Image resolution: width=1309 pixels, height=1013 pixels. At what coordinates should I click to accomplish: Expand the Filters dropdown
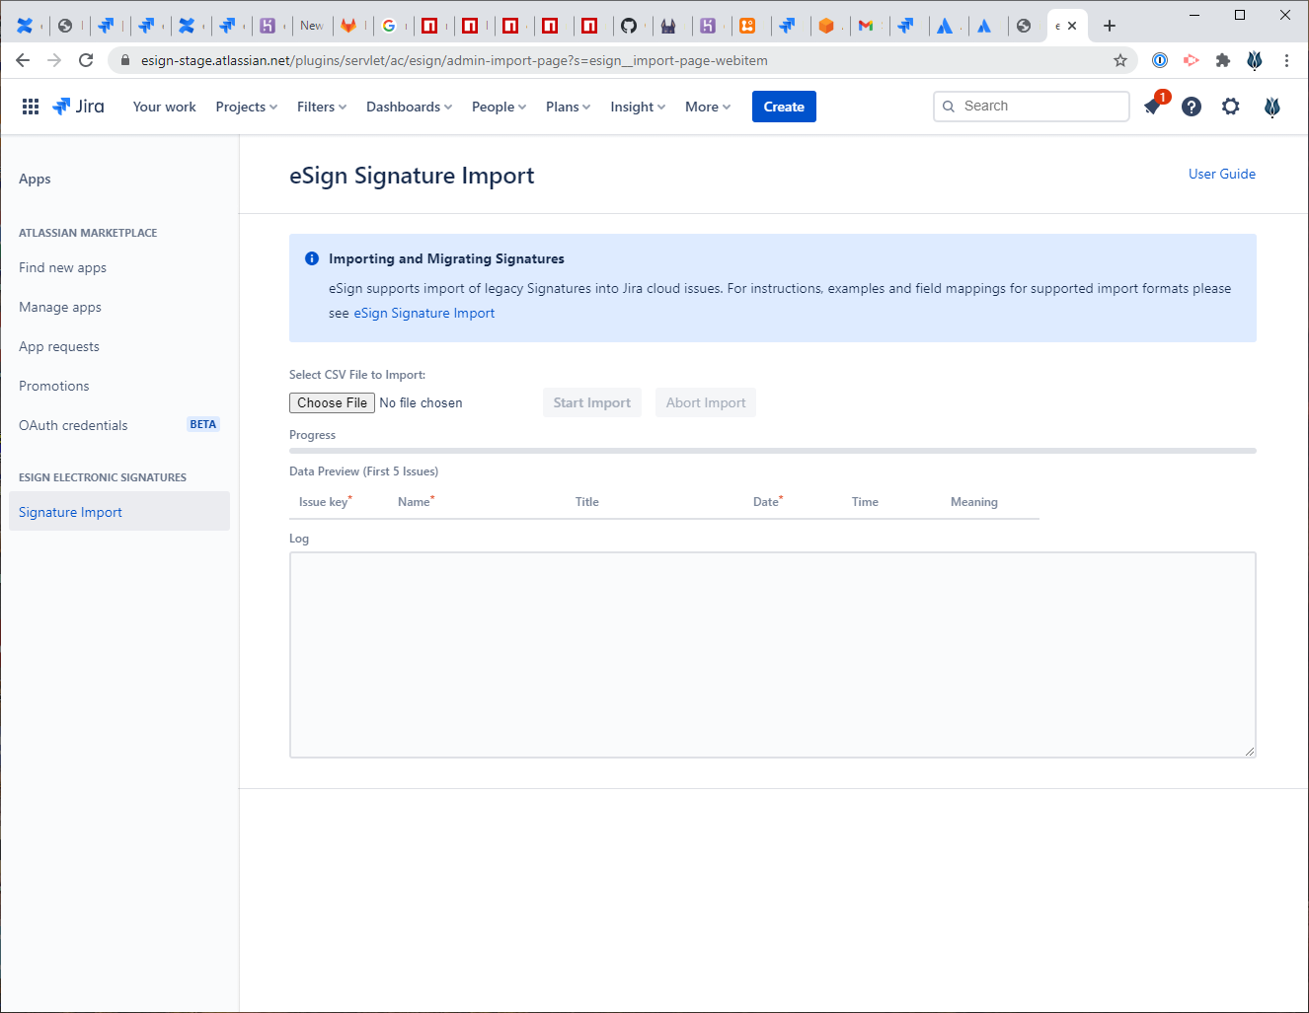321,107
